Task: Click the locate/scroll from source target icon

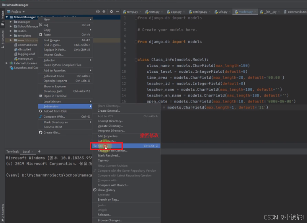Action: (x=98, y=12)
